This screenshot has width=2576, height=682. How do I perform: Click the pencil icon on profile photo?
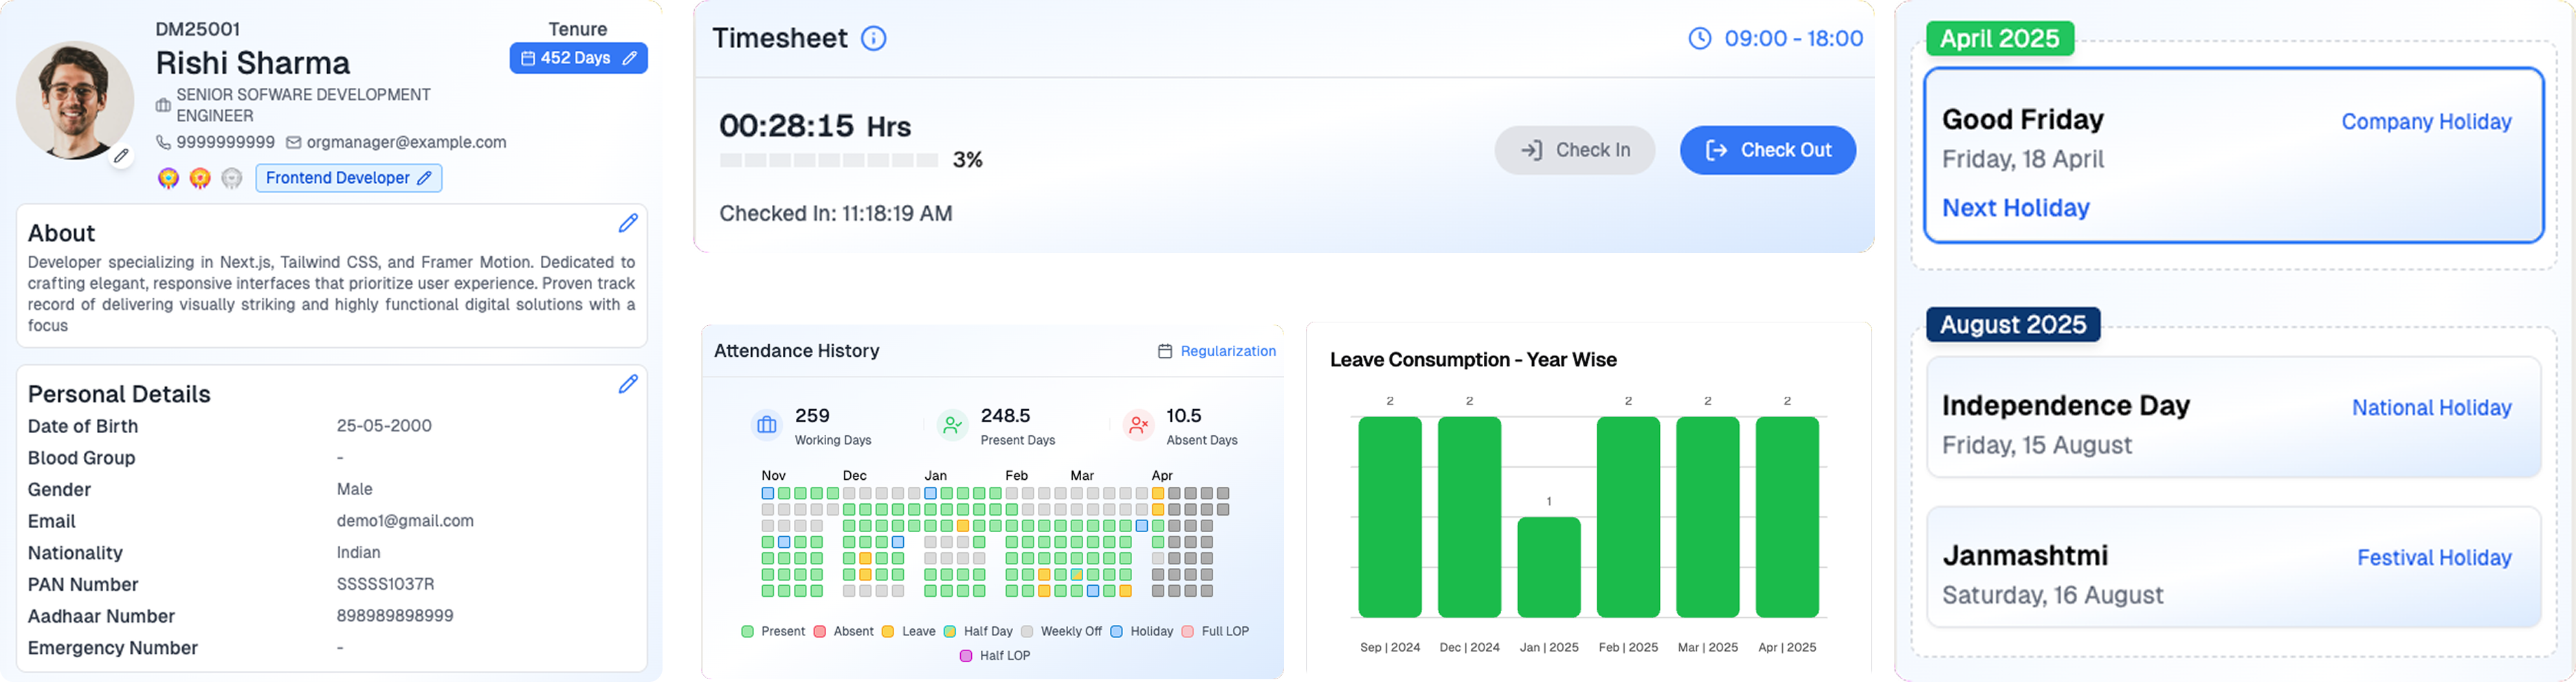pyautogui.click(x=121, y=156)
